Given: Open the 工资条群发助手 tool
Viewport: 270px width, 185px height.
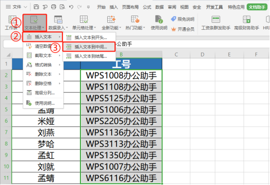Looking at the screenshot, I should 216,23.
